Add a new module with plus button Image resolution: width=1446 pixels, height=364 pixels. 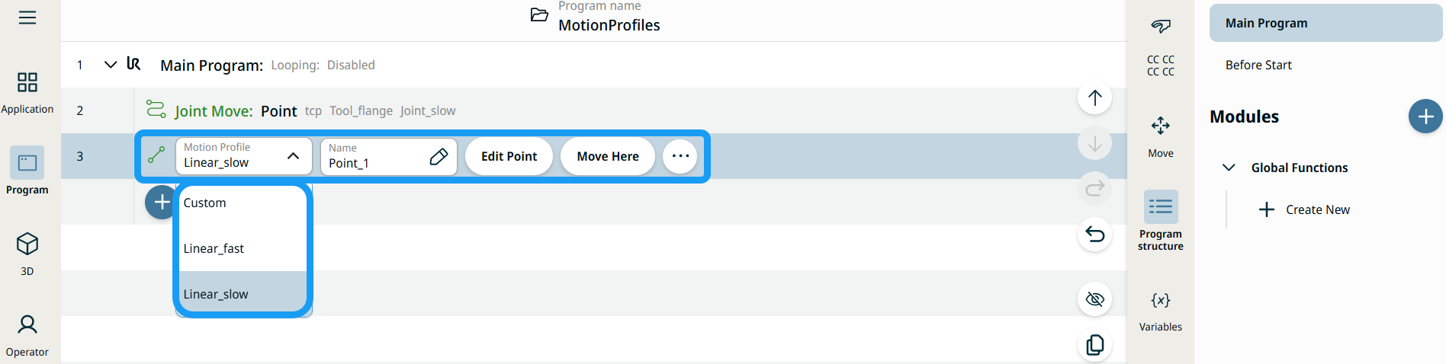[x=1425, y=117]
